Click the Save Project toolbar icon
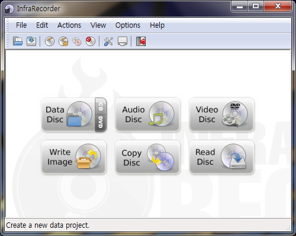 point(31,41)
